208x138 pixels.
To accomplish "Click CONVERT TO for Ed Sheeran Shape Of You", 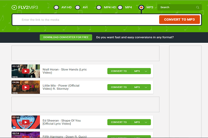I will pos(119,122).
